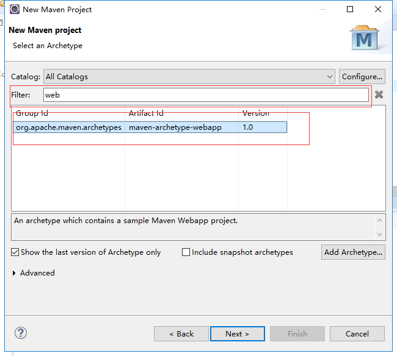Cancel the New Maven Project wizard
Viewport: 397px width, 356px height.
(357, 334)
